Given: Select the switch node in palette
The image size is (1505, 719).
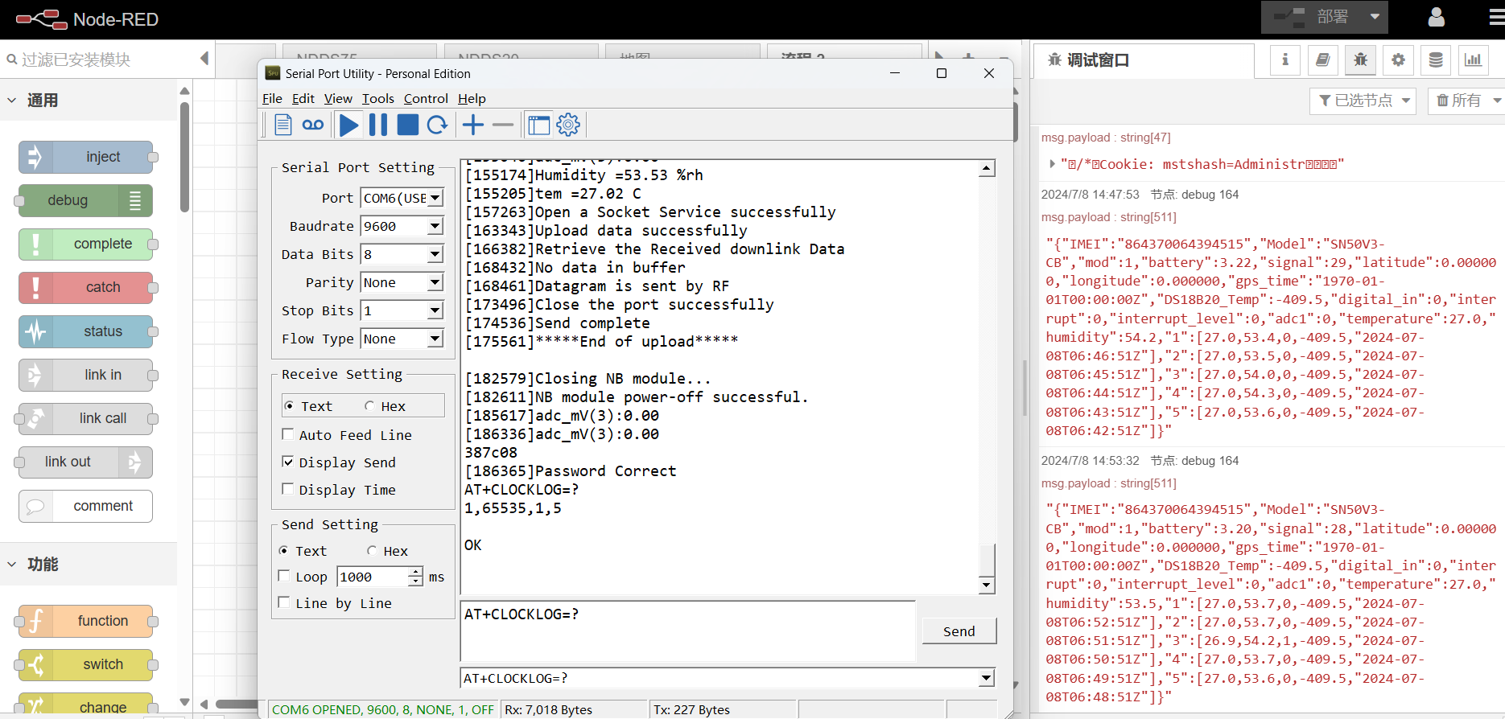Looking at the screenshot, I should coord(86,664).
